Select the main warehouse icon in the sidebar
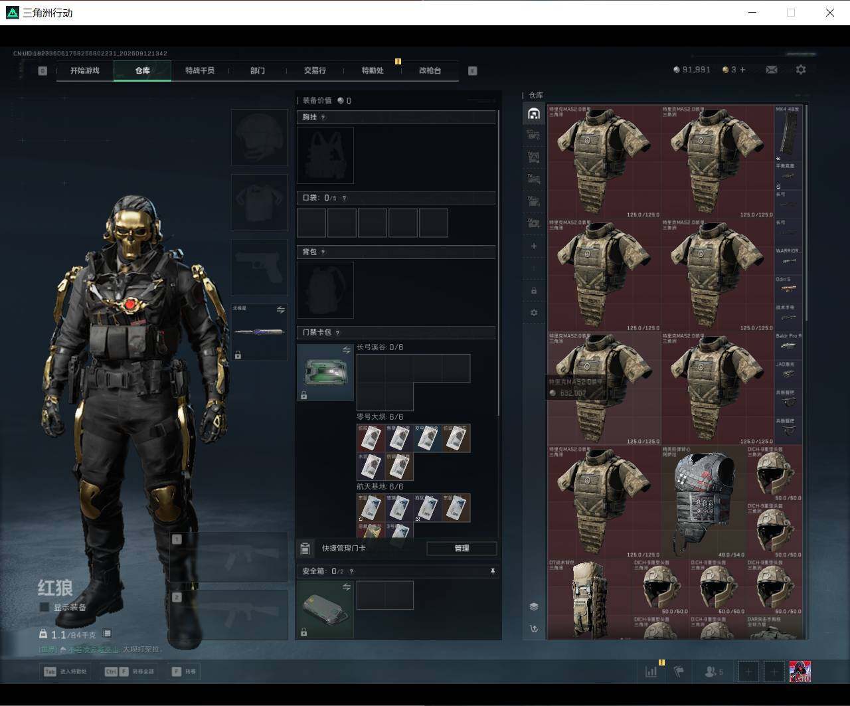 click(x=534, y=114)
